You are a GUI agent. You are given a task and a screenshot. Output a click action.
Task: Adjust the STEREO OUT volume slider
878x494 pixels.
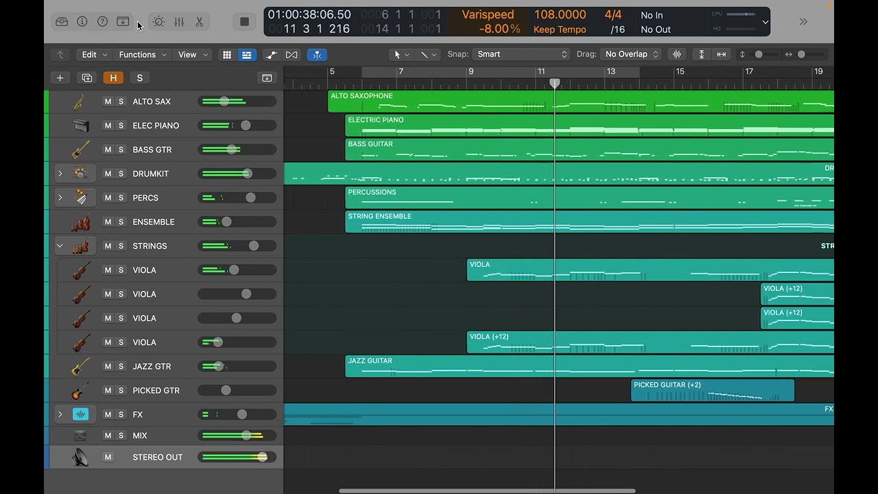(237, 457)
